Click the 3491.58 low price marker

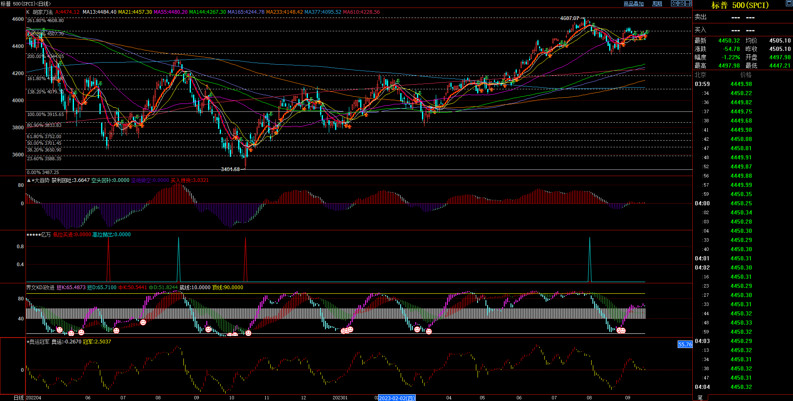230,169
